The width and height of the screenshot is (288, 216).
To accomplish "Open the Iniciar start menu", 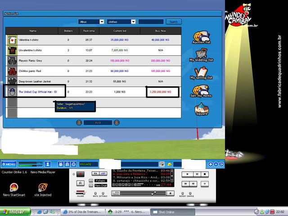I will tap(15, 212).
